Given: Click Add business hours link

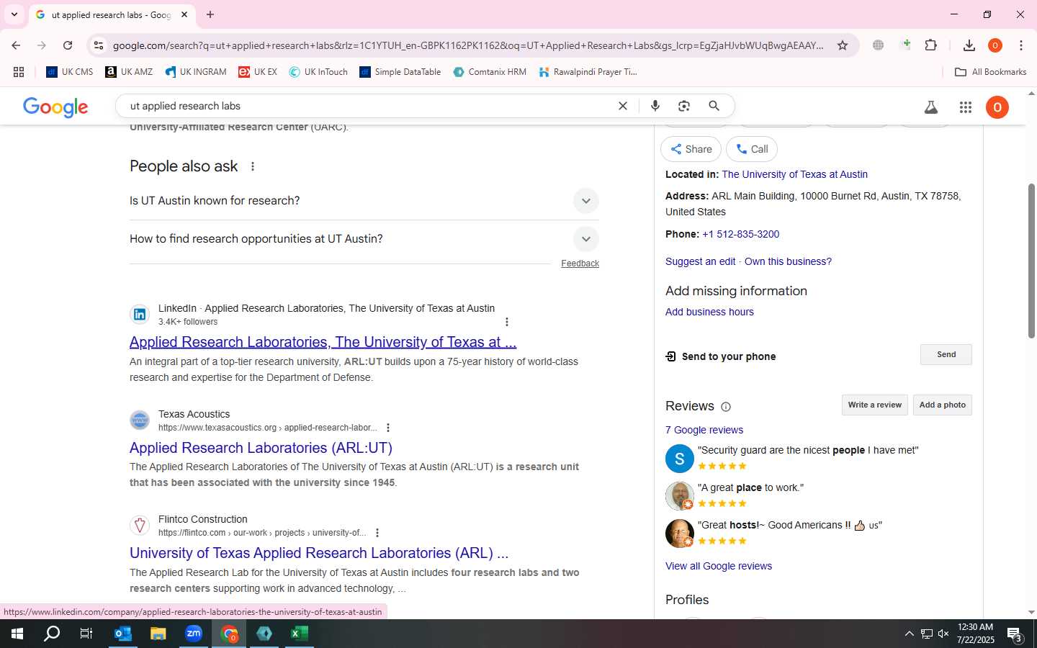Looking at the screenshot, I should pos(709,312).
